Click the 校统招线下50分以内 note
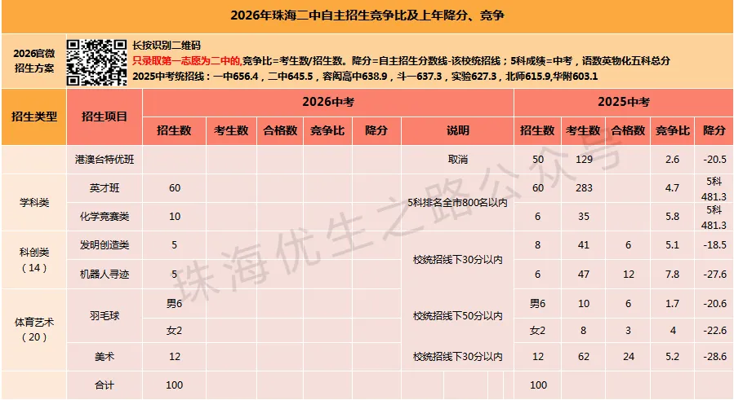 click(457, 316)
